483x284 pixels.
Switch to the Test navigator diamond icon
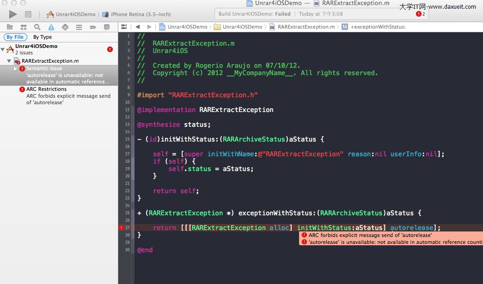click(65, 27)
